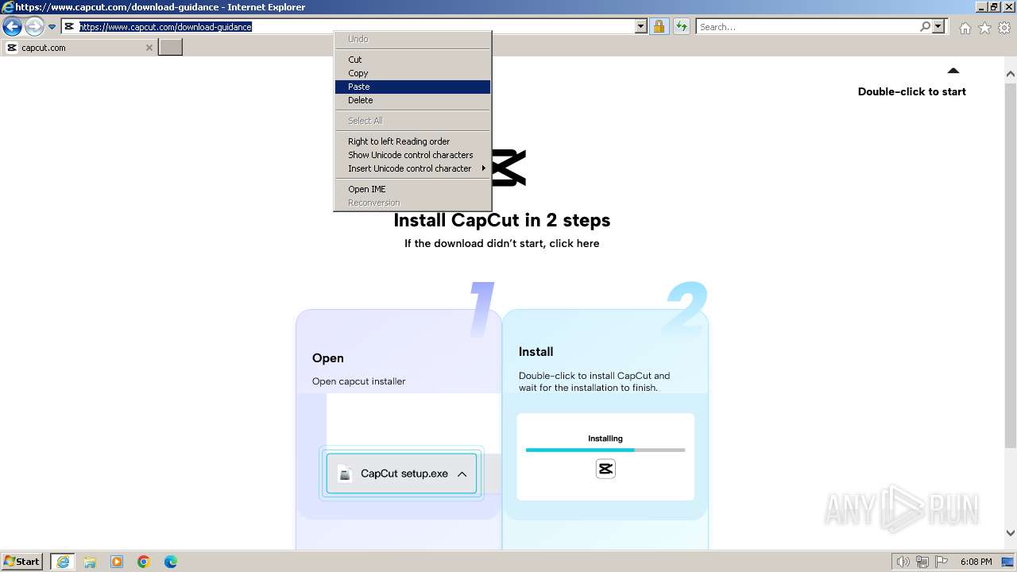Click the browser Back arrow button
This screenshot has height=572, width=1017.
12,27
